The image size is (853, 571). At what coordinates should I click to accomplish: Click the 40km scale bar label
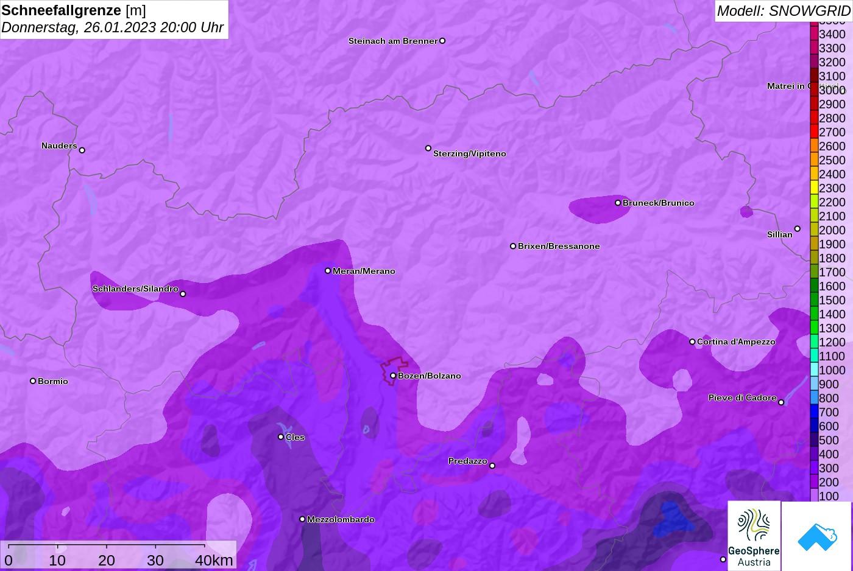pos(214,560)
